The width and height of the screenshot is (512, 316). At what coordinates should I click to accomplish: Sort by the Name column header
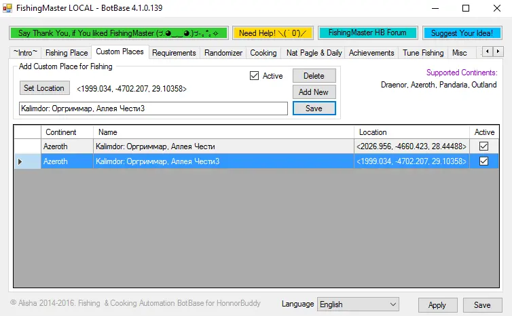(x=223, y=132)
